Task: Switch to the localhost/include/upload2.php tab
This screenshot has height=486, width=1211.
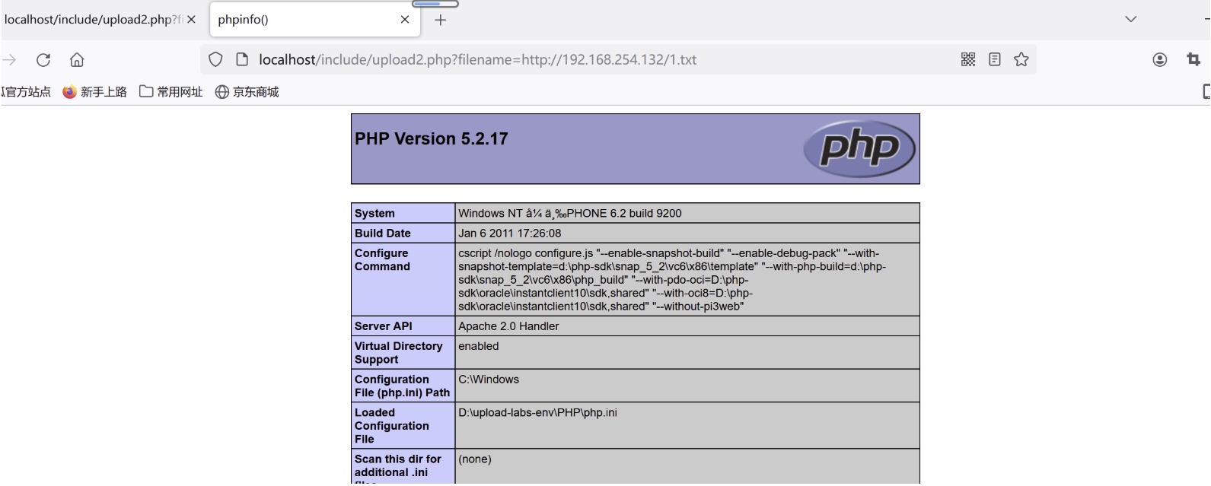Action: [94, 20]
